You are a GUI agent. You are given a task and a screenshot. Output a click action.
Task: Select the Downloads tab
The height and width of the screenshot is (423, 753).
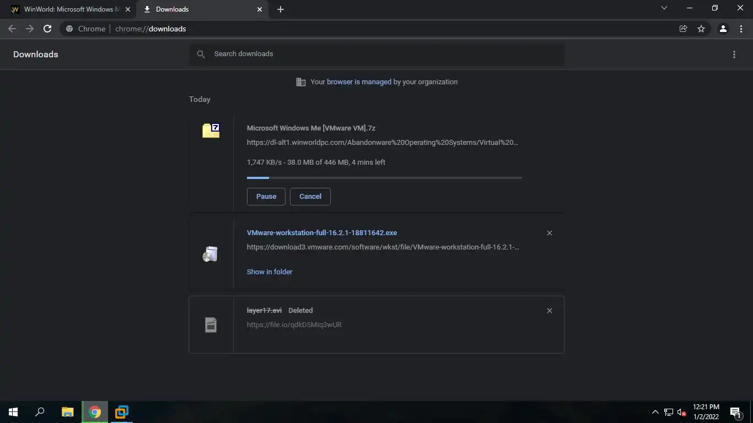point(203,9)
